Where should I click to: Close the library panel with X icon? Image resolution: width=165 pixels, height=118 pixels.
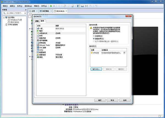(26, 10)
